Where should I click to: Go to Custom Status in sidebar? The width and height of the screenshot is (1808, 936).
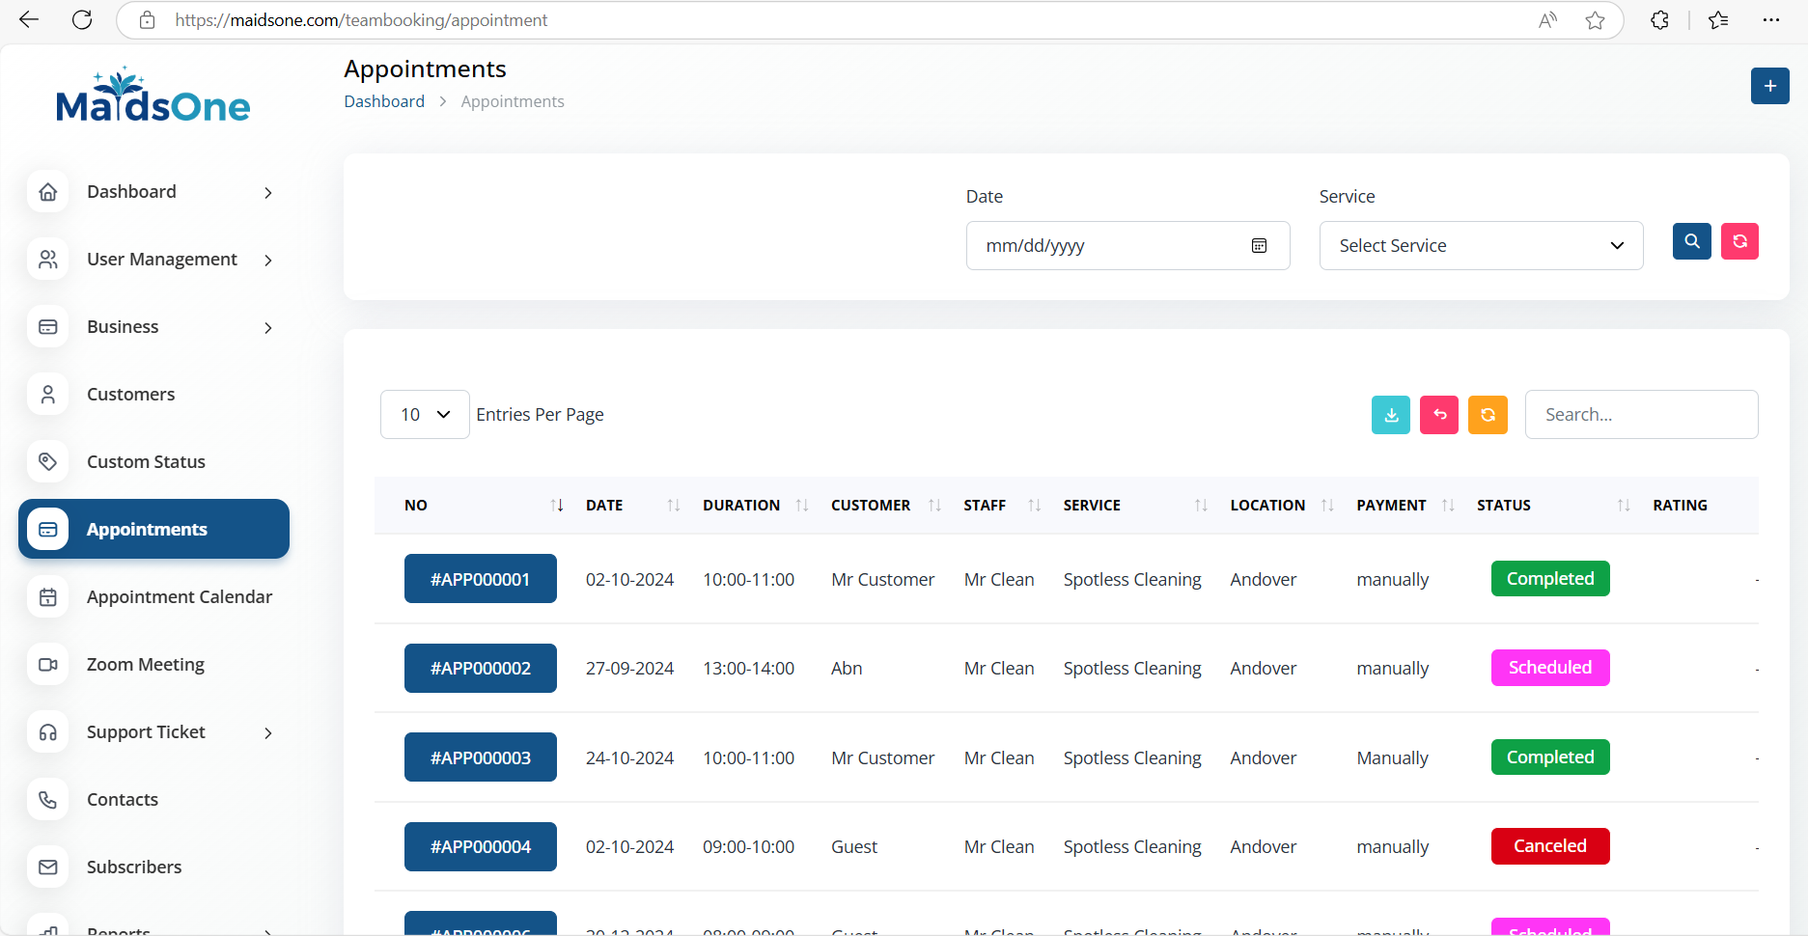pyautogui.click(x=146, y=462)
